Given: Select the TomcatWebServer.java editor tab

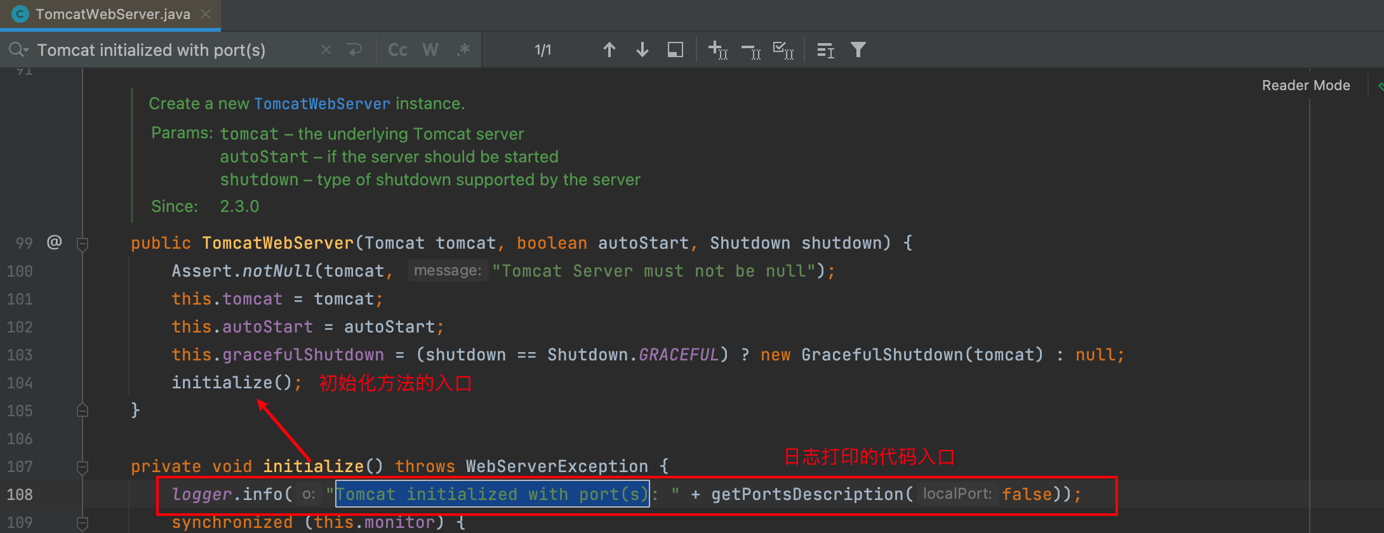Looking at the screenshot, I should (110, 15).
